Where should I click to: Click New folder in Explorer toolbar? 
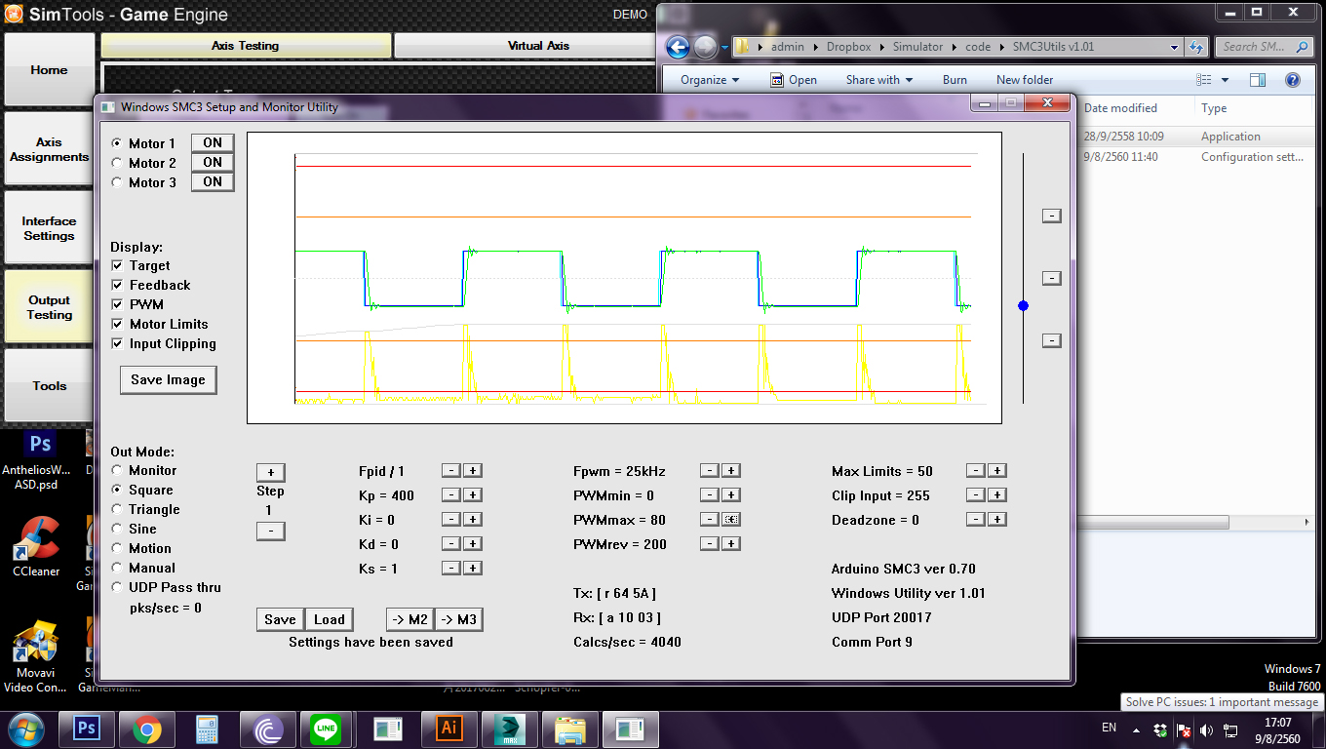click(1025, 80)
